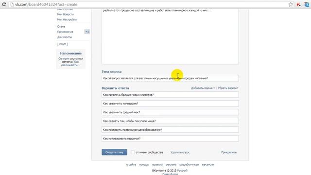Screen dimensions: 311x175
Task: Open 'Мои Настройки' in the sidebar
Action: point(67,19)
